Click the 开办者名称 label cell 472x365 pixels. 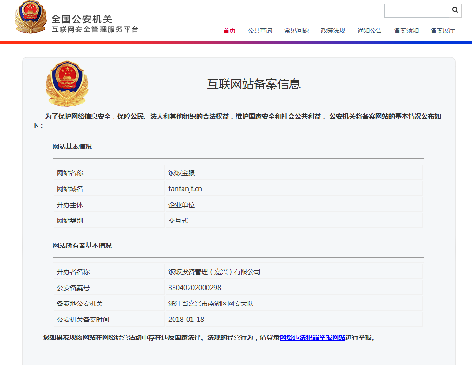point(109,272)
